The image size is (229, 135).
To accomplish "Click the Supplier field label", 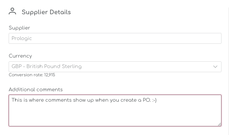I will [x=19, y=28].
